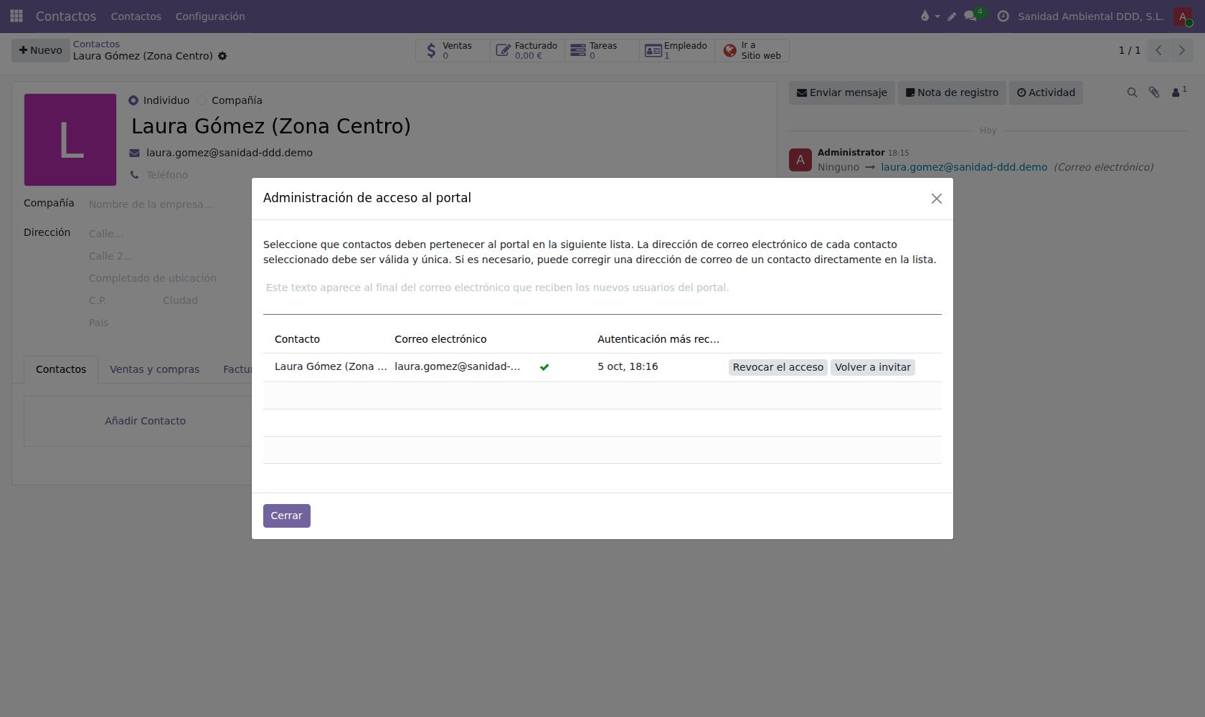Click the purple L avatar thumbnail
This screenshot has height=717, width=1205.
[70, 140]
